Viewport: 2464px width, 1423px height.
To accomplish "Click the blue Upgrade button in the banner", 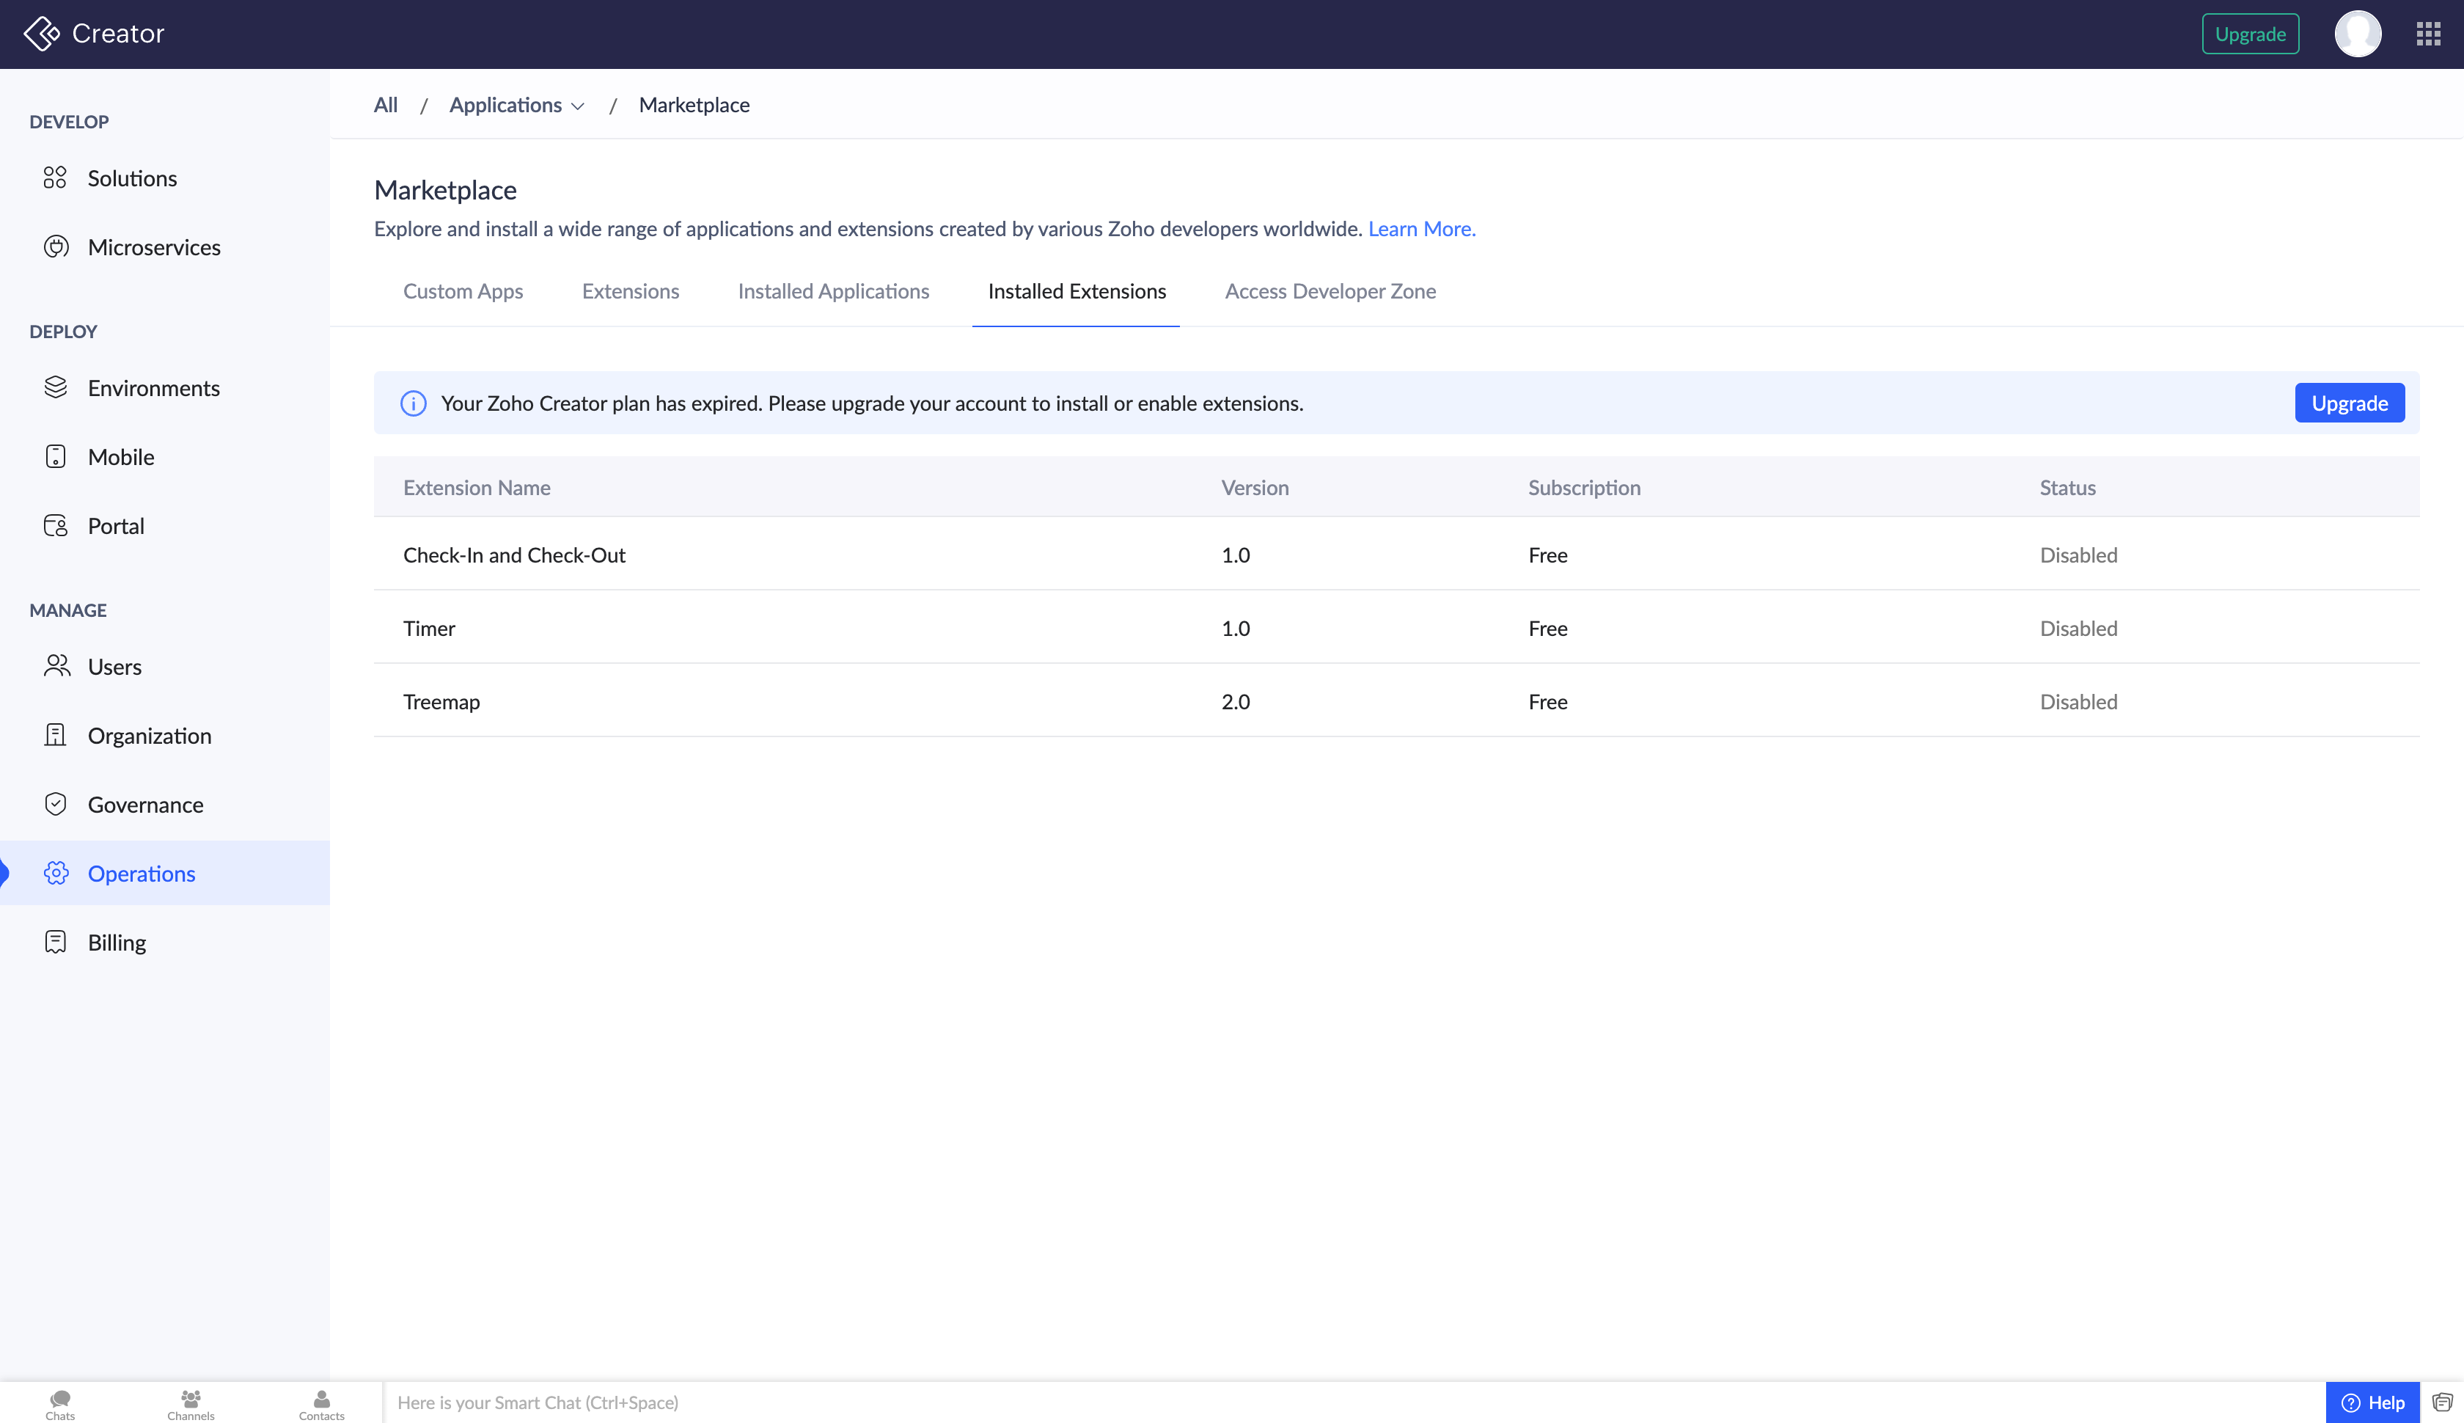I will [2349, 403].
